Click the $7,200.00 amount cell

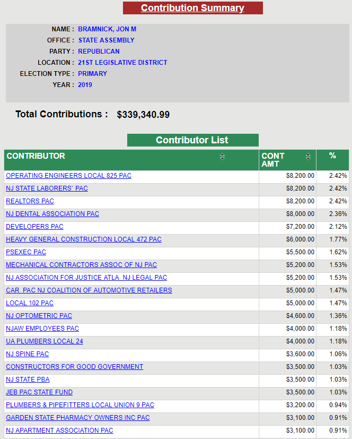point(287,227)
